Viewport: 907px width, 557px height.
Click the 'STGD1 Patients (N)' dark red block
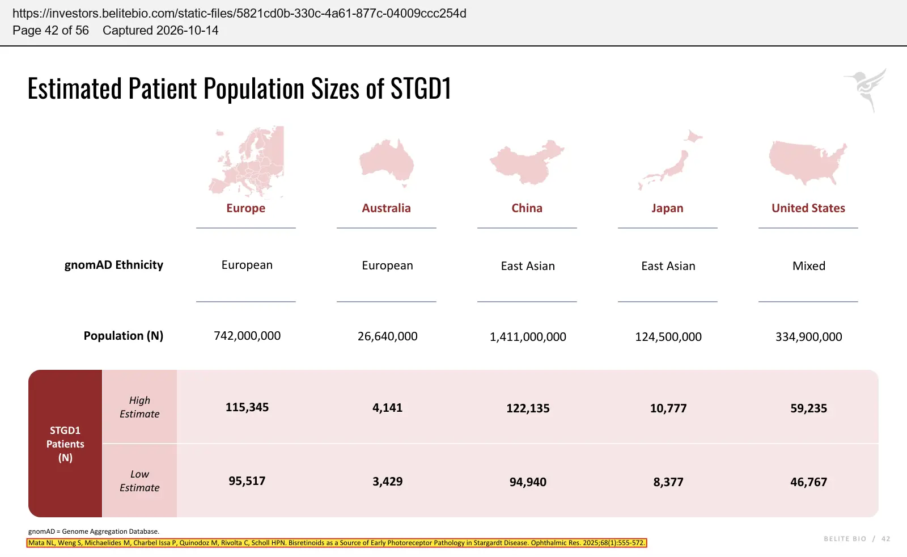[x=65, y=444]
